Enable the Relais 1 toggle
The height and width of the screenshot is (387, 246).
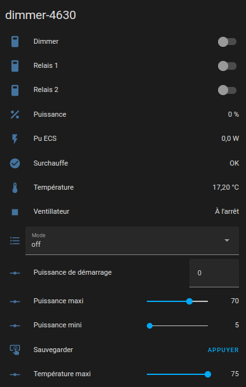227,66
